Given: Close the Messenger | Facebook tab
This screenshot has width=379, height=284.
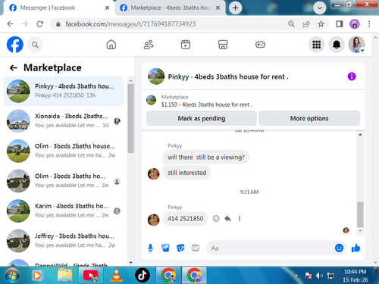Looking at the screenshot, I should pyautogui.click(x=108, y=8).
